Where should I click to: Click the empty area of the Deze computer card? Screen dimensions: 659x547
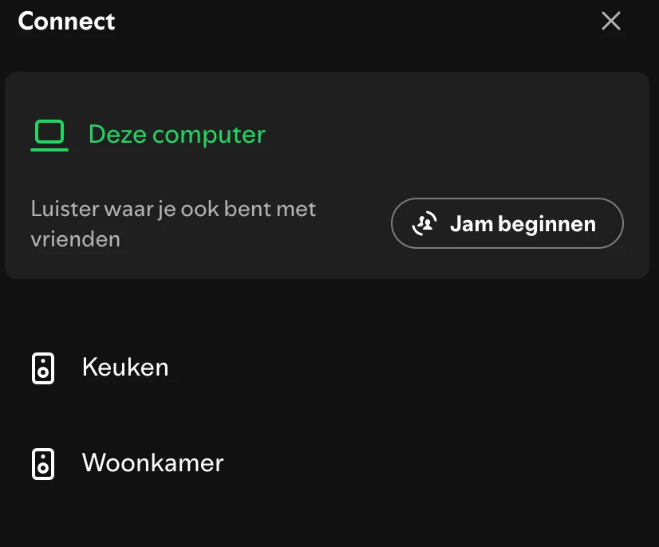coord(441,135)
